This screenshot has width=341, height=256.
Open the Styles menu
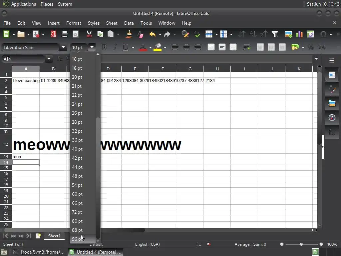94,23
